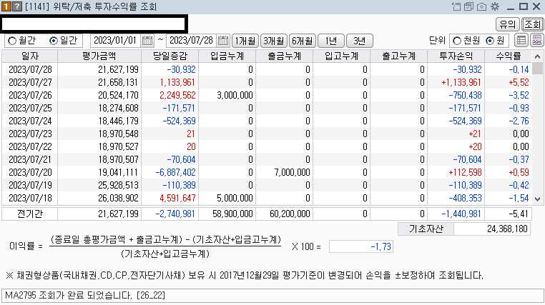Select the 2023/07/19 date row cell
This screenshot has width=545, height=305.
coord(30,185)
